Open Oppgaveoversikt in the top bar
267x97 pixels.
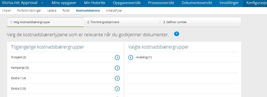coord(127,3)
